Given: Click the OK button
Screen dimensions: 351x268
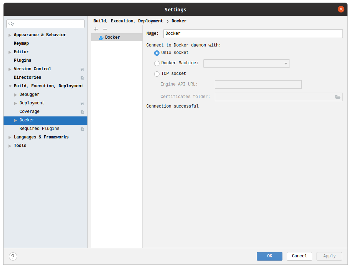Looking at the screenshot, I should (270, 256).
